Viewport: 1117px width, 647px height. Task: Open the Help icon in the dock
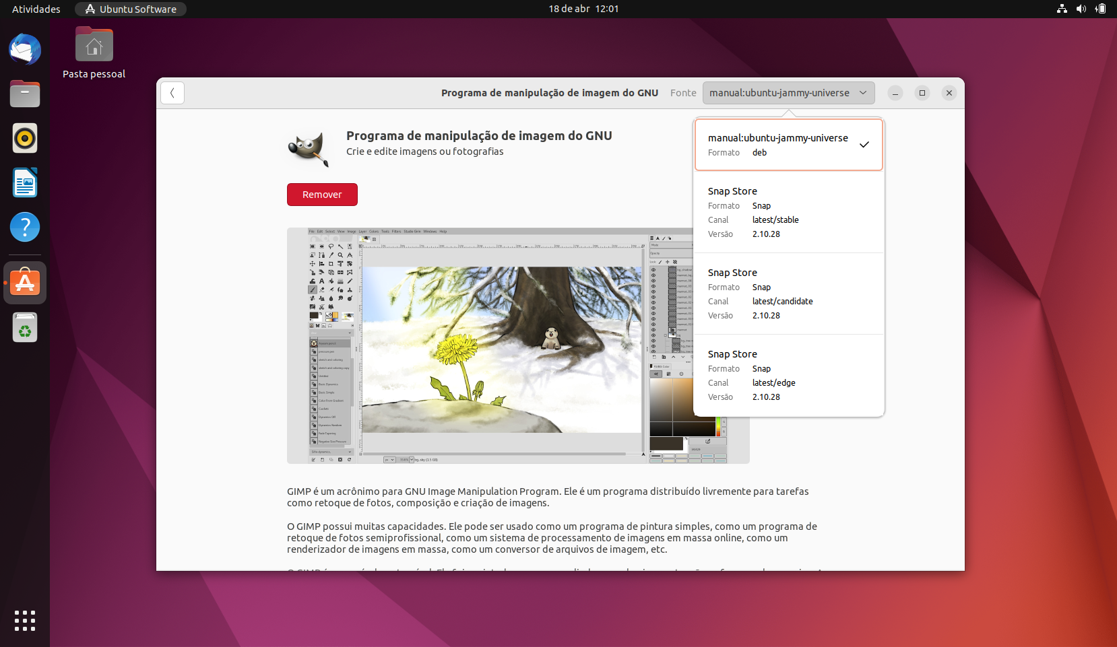coord(25,227)
